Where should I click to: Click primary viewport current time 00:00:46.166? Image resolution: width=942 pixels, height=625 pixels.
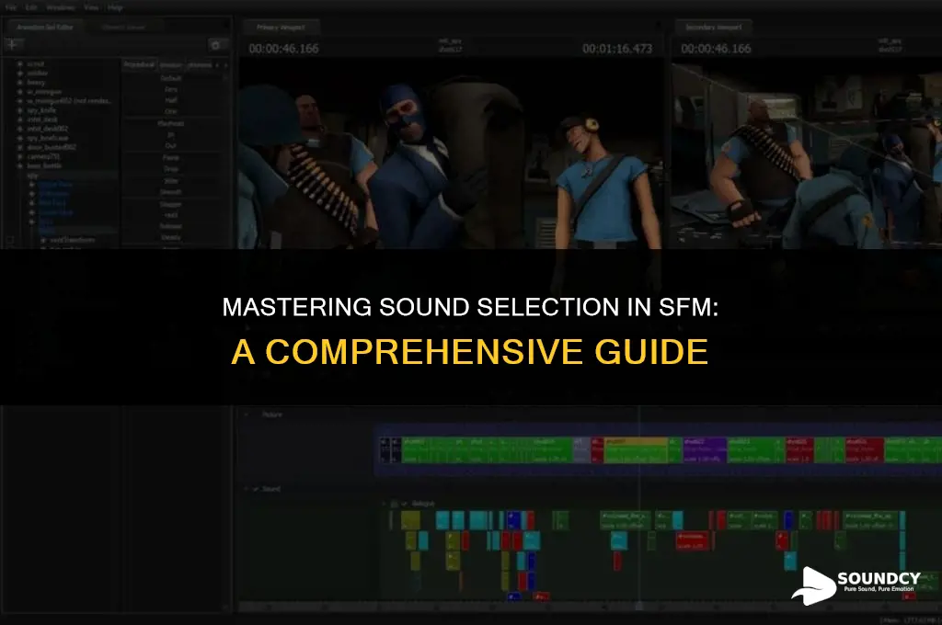283,49
